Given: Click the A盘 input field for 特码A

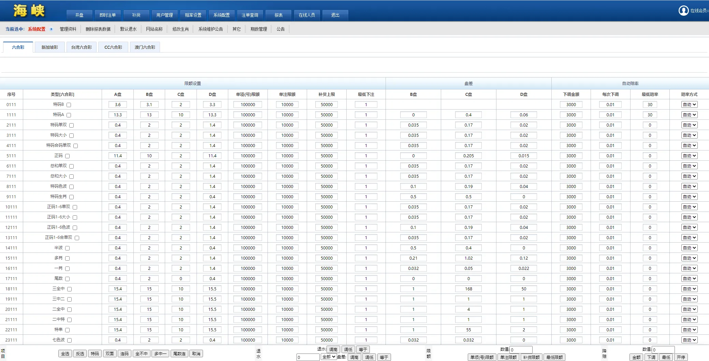Looking at the screenshot, I should pos(118,115).
